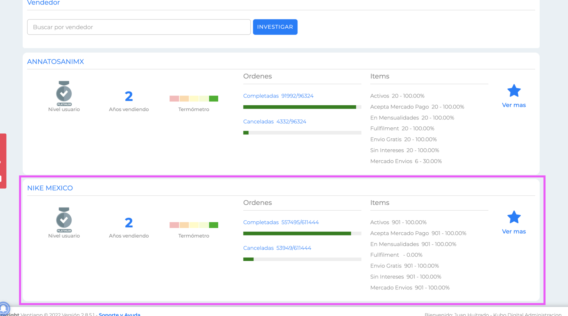The image size is (568, 316).
Task: Focus the Buscar por vendedor search field
Action: point(139,27)
